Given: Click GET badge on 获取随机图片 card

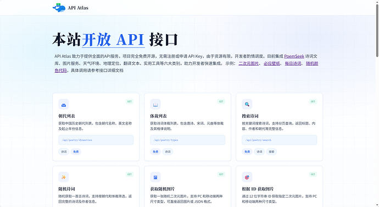Looking at the screenshot, I should 221,175.
